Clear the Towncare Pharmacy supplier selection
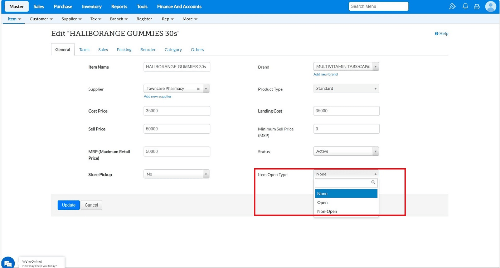500x268 pixels. (x=198, y=89)
